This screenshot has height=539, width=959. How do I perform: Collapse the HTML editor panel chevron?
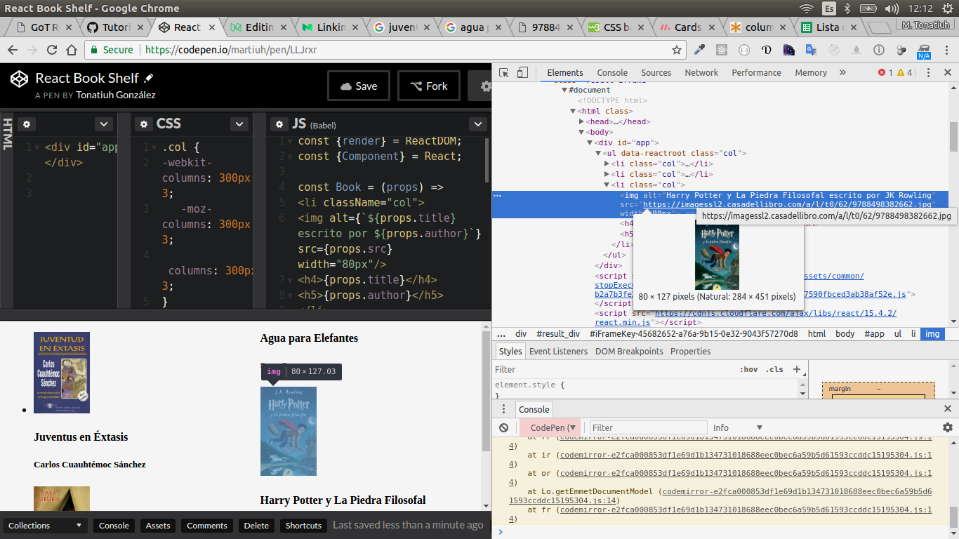click(x=102, y=124)
